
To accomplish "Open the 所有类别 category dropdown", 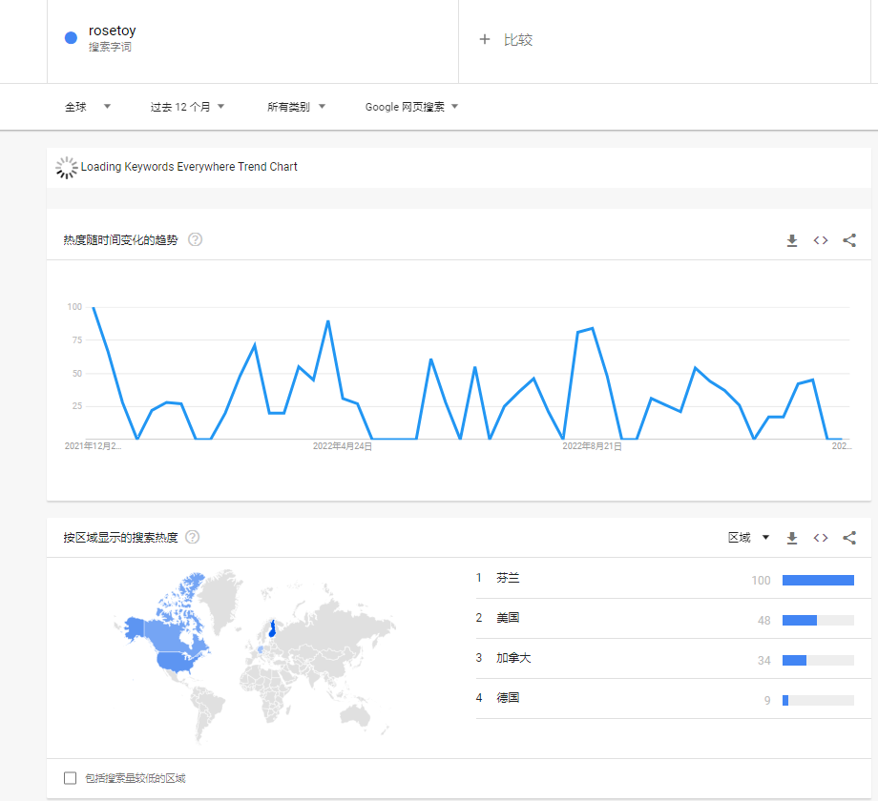I will tap(296, 106).
